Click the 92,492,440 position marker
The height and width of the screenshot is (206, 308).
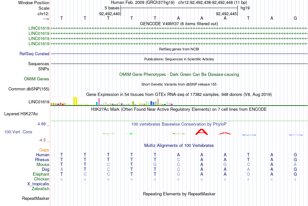[x=109, y=14]
